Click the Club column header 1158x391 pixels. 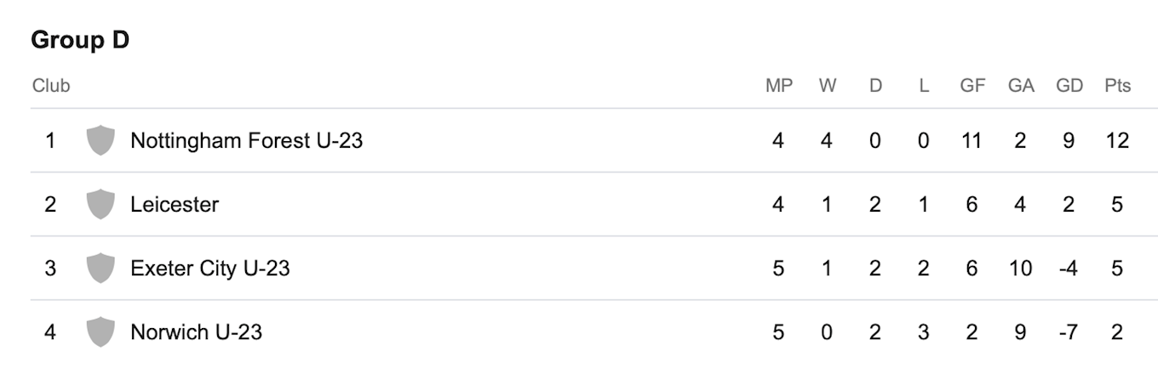point(51,86)
